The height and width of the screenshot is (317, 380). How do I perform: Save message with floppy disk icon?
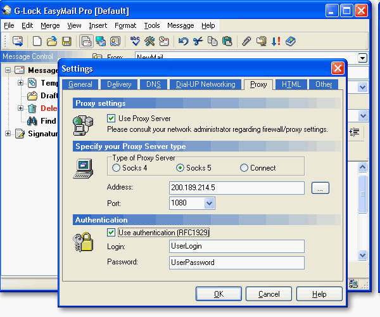pos(66,41)
